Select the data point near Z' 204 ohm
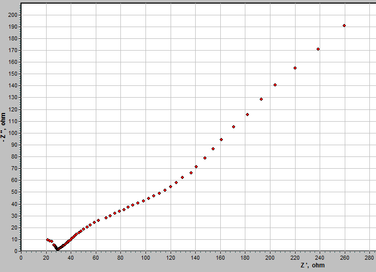Screen dimensions: 376x272 [x=275, y=85]
